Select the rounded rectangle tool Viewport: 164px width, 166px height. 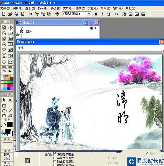pos(4,116)
